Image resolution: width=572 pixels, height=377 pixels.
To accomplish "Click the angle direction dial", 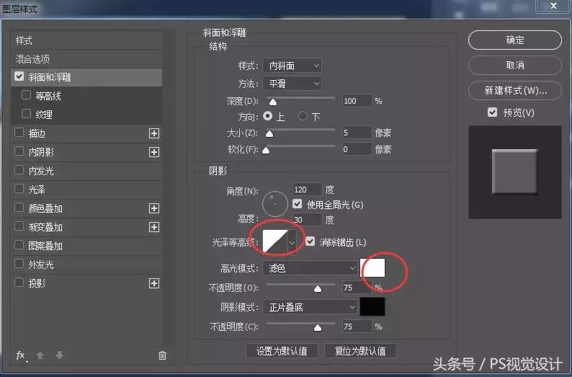I will [275, 204].
